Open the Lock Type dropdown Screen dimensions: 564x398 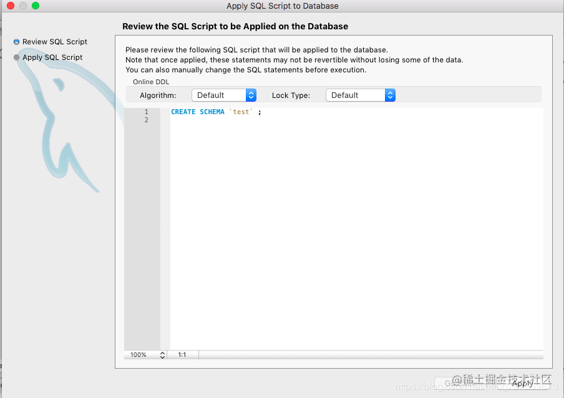click(361, 95)
